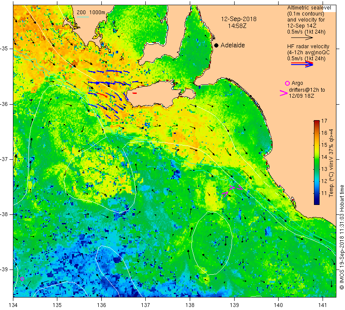
Task: Click the 17 label on temperature scale
Action: click(x=324, y=121)
